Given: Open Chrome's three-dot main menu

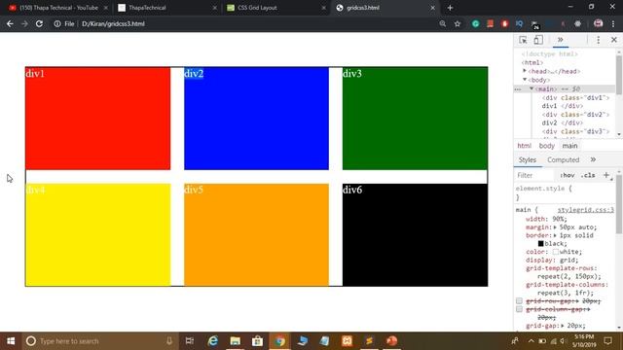Looking at the screenshot, I should pyautogui.click(x=613, y=23).
